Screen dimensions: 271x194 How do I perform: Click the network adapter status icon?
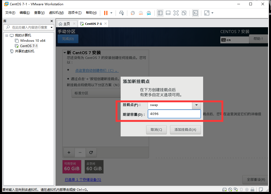tap(236, 190)
